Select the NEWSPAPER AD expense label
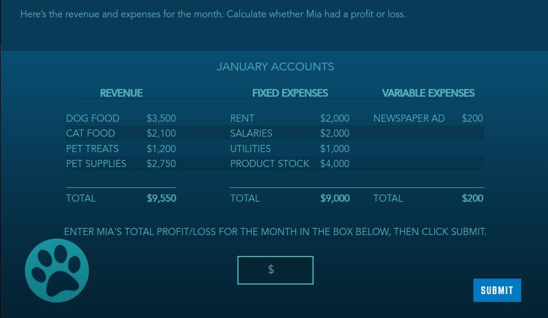 [409, 118]
